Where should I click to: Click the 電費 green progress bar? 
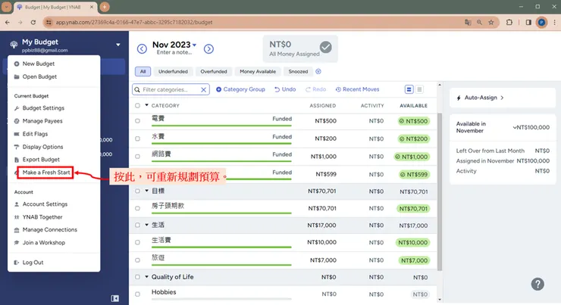(221, 126)
